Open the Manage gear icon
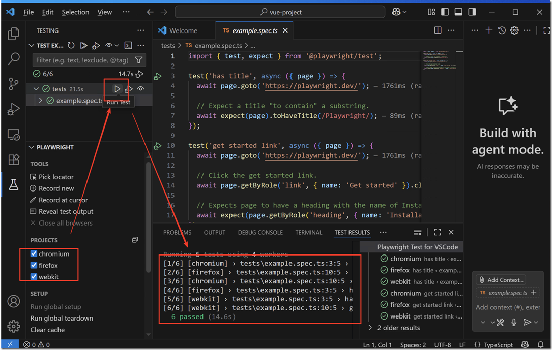552x350 pixels. [x=14, y=326]
